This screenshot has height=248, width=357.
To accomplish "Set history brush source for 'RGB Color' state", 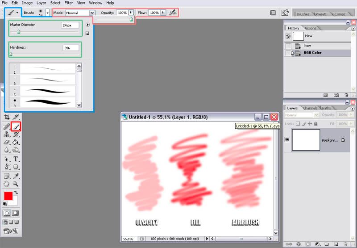I will tap(288, 53).
